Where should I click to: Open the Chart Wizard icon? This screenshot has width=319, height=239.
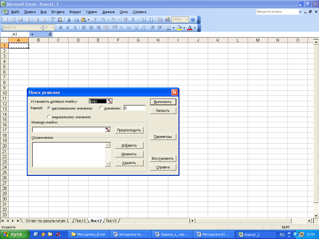(160, 20)
